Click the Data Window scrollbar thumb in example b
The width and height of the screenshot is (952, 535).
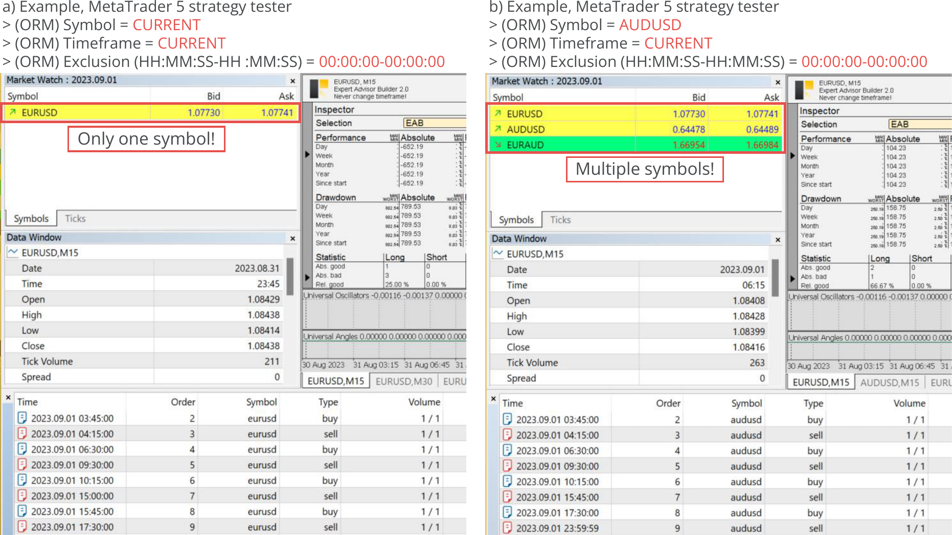click(775, 278)
